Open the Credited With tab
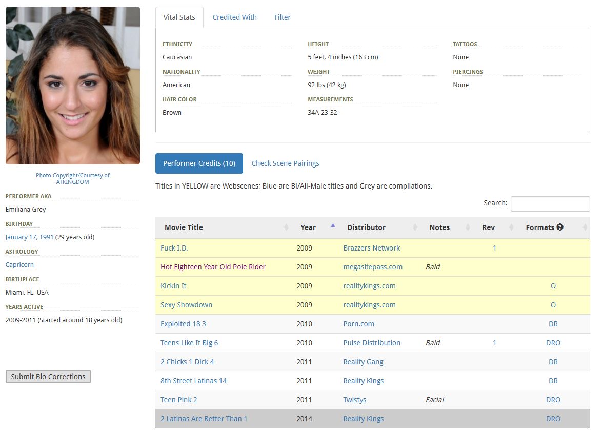Image resolution: width=603 pixels, height=436 pixels. (235, 17)
